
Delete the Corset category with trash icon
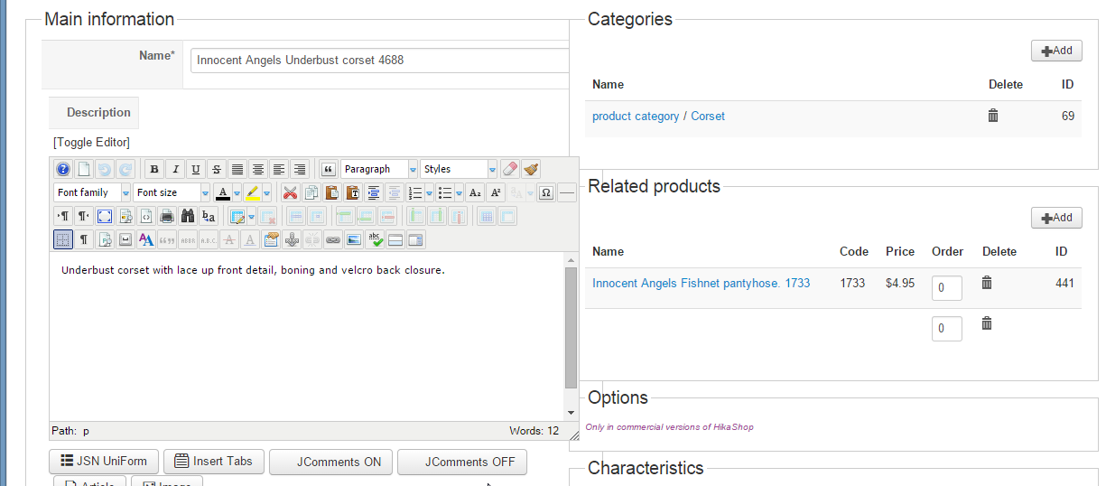(993, 116)
